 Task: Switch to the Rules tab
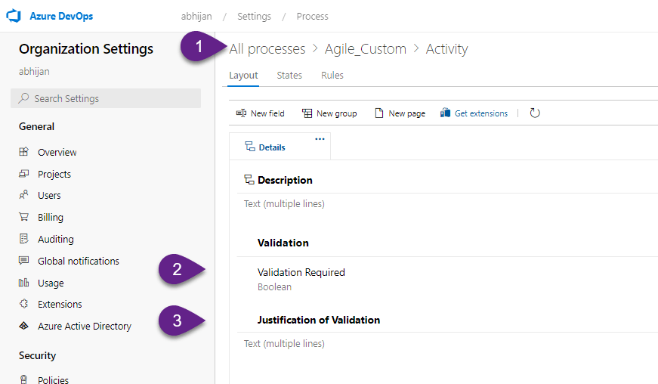tap(332, 76)
